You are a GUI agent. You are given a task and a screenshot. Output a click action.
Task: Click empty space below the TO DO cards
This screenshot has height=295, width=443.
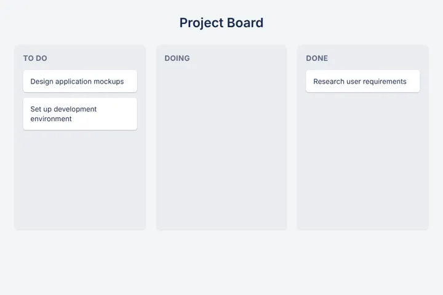pyautogui.click(x=80, y=181)
